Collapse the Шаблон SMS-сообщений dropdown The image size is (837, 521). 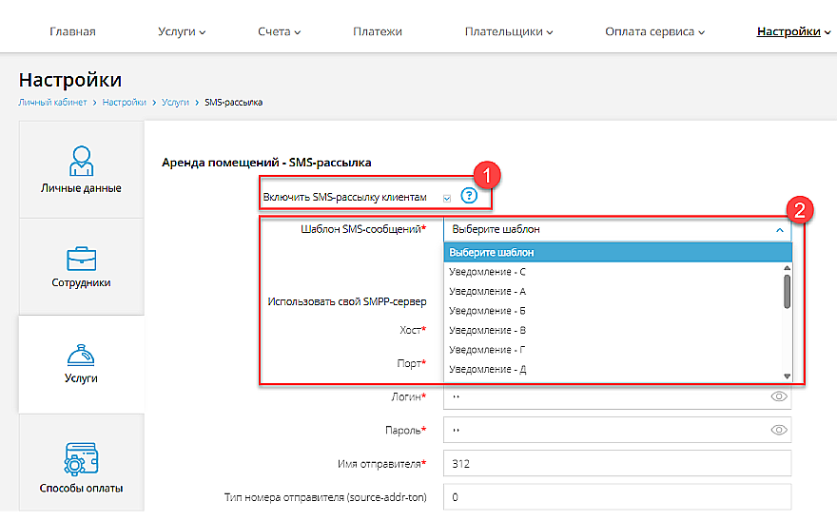778,229
